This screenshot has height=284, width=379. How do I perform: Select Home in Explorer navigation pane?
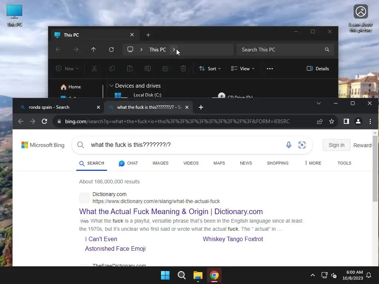tap(71, 87)
